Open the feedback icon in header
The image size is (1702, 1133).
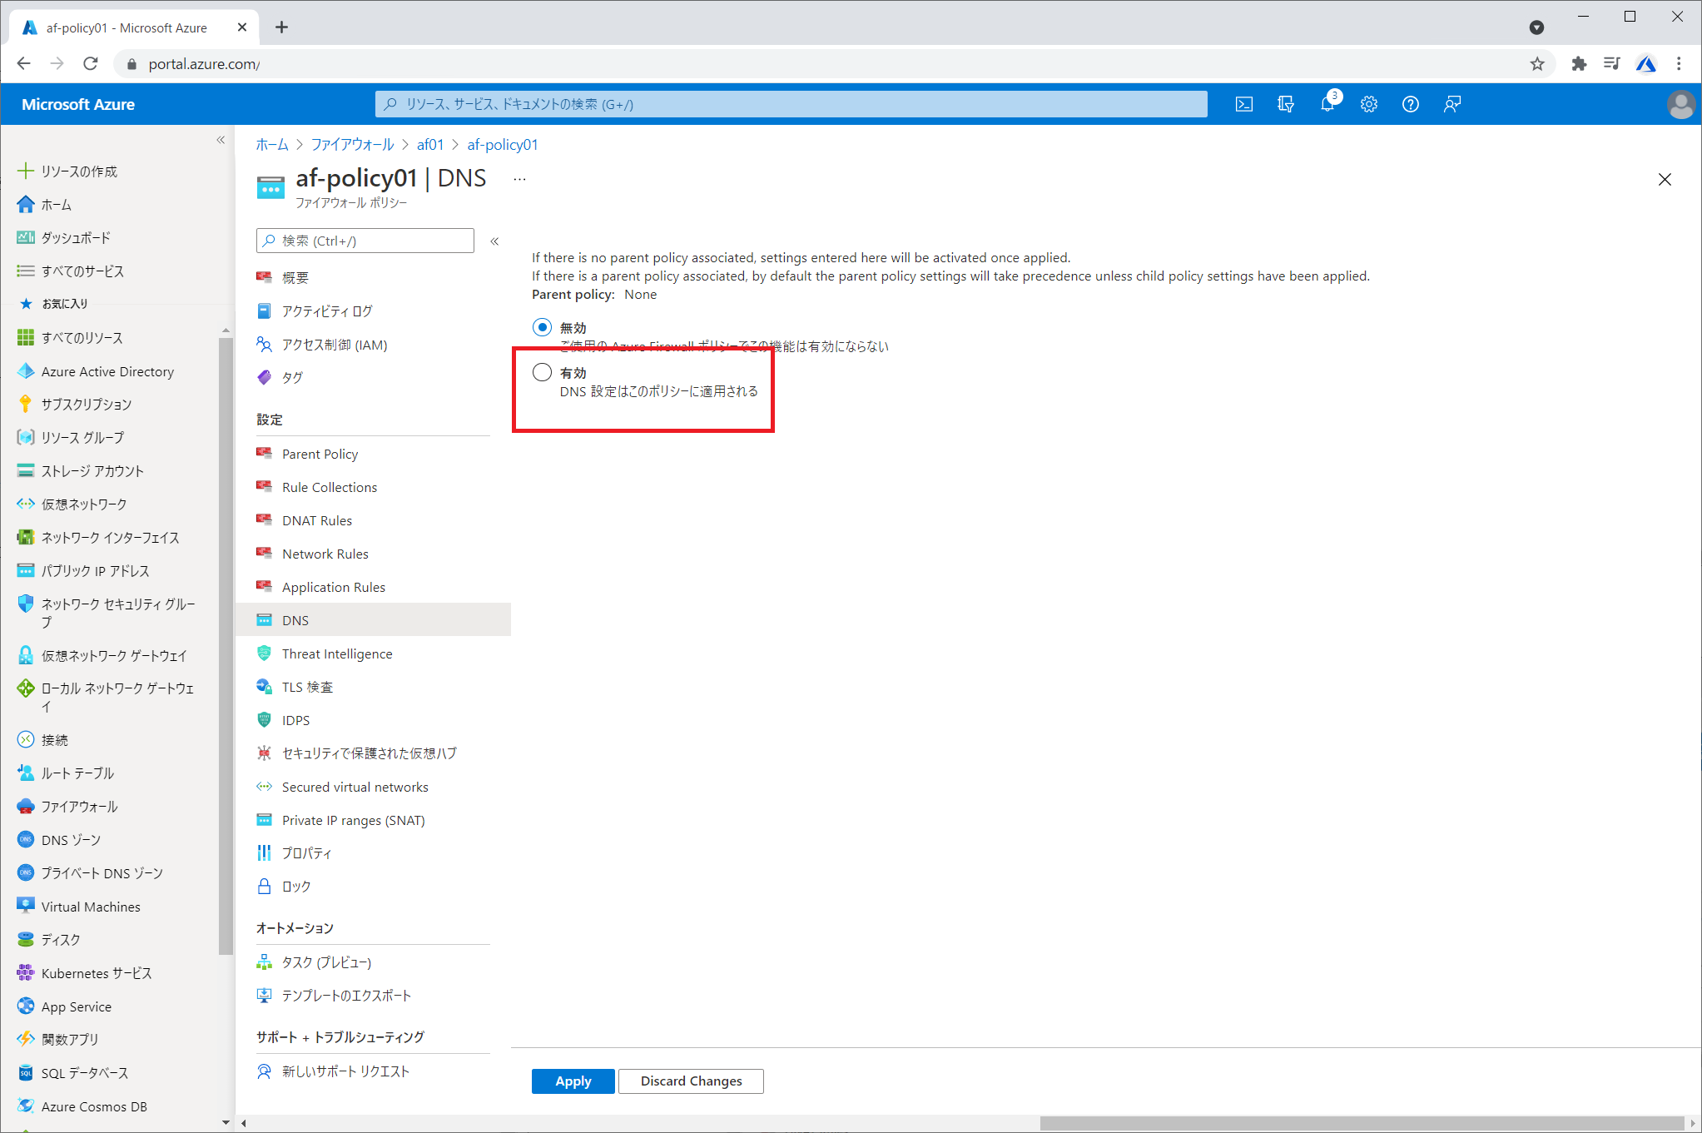[x=1452, y=104]
